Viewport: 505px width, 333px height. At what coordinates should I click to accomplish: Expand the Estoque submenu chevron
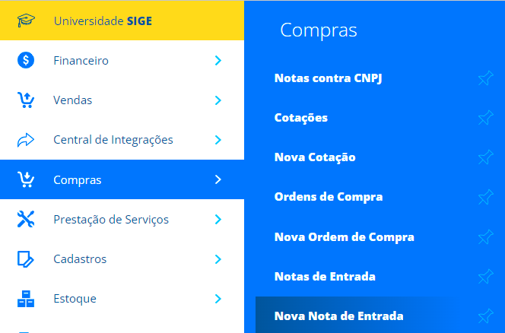tap(218, 299)
